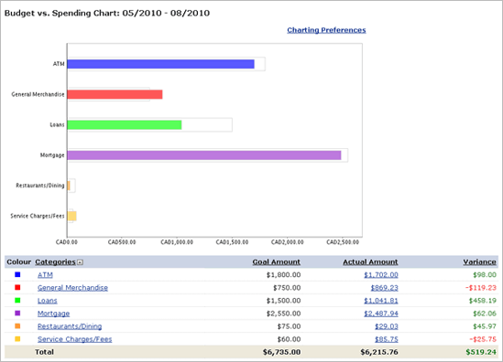Open the Charting Preferences link
This screenshot has height=362, width=503.
[326, 30]
